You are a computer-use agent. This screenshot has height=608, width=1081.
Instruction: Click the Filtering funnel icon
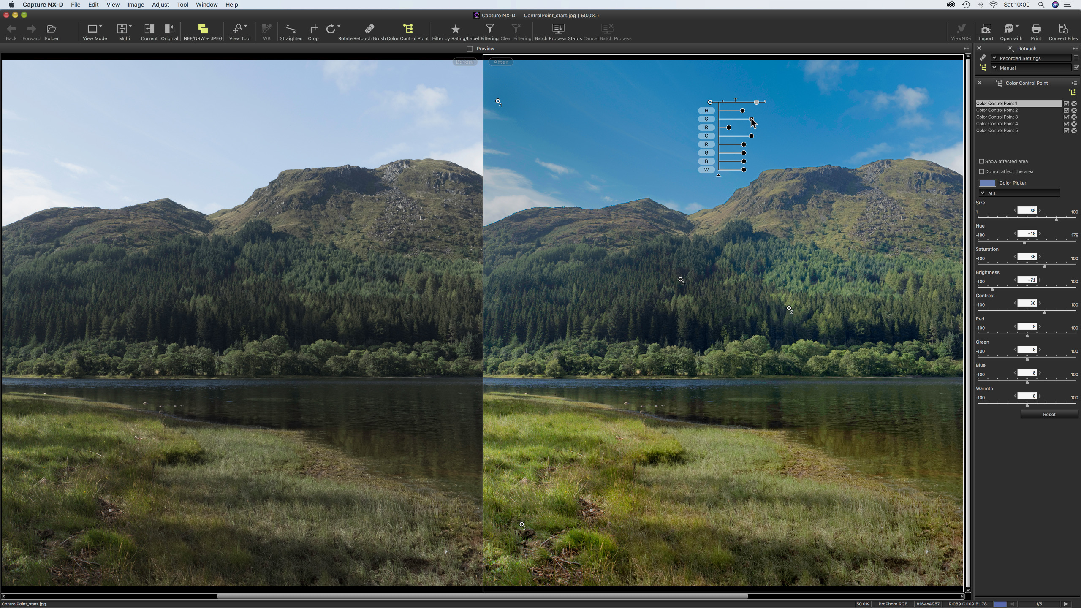click(x=489, y=29)
